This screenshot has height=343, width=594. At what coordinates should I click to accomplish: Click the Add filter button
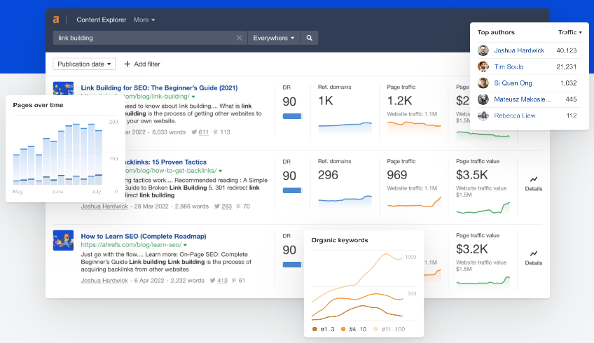[142, 64]
